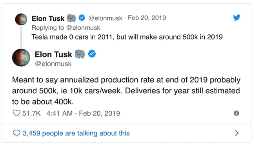253x146 pixels.
Task: Open the @elonmusk handle in the reply header
Action: pos(105,18)
